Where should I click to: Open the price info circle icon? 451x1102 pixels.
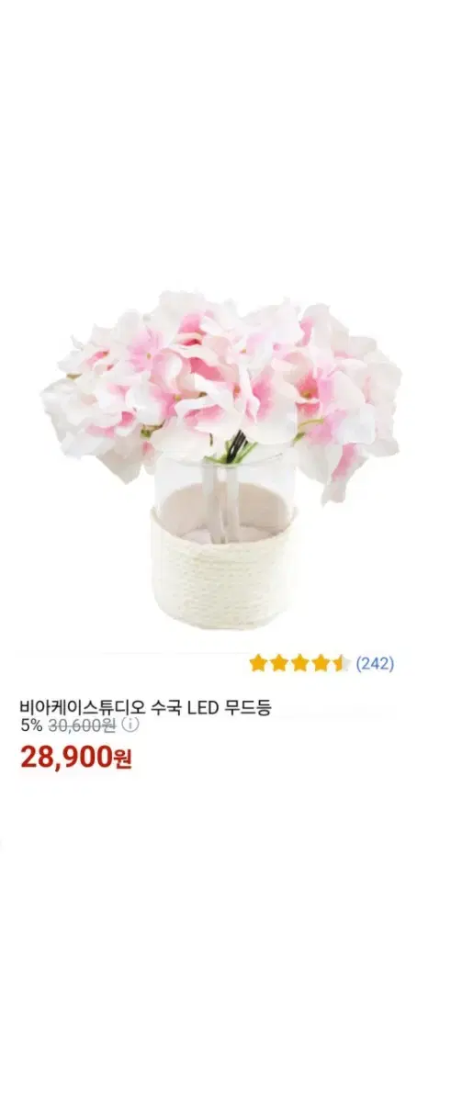click(130, 725)
